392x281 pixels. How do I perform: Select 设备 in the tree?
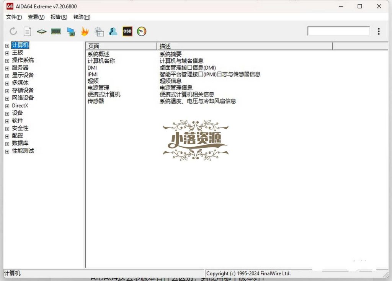point(18,113)
